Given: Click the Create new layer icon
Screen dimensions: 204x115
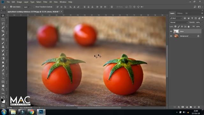Looking at the screenshot, I should pos(195,107).
